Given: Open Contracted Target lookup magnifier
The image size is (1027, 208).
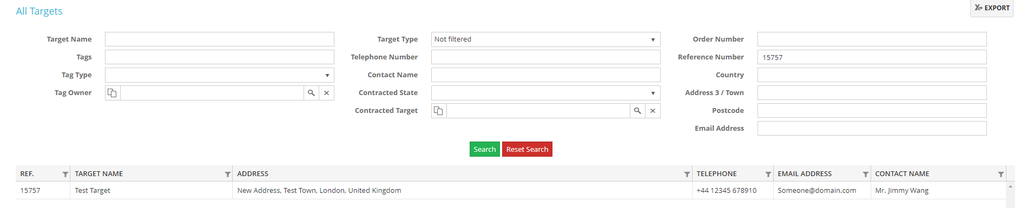Looking at the screenshot, I should coord(637,111).
